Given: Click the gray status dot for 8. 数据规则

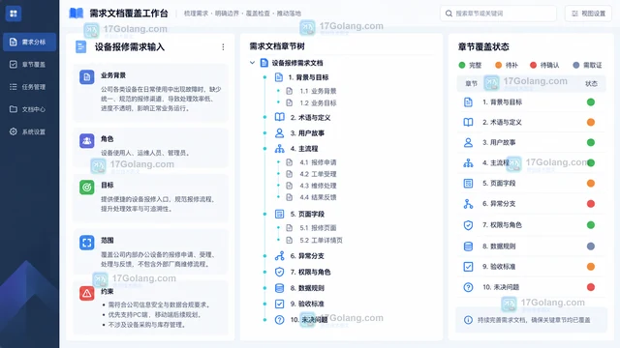Looking at the screenshot, I should click(x=591, y=246).
